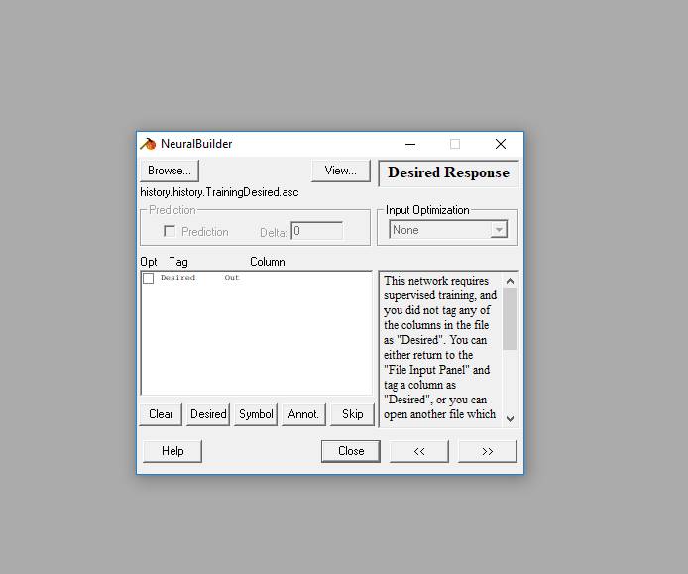The height and width of the screenshot is (574, 688).
Task: Click the Close button at bottom
Action: click(351, 451)
